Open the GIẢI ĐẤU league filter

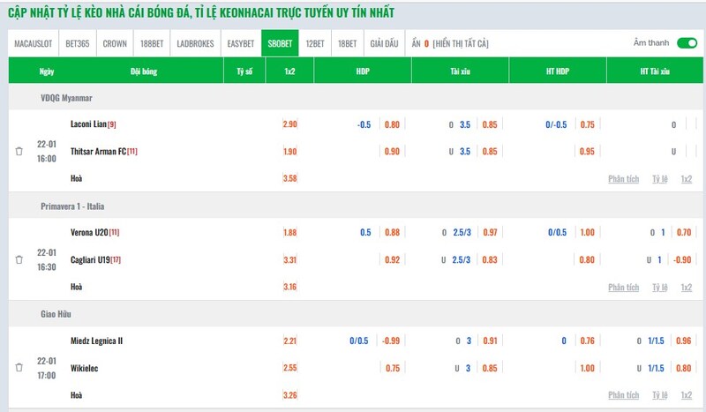[385, 43]
